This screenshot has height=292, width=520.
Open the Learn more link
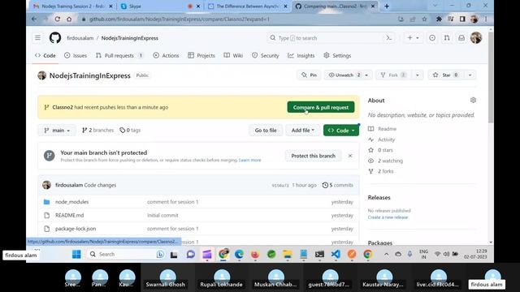click(249, 161)
